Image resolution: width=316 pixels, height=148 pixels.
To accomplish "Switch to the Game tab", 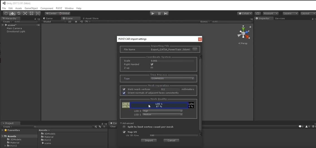I will coord(48,18).
